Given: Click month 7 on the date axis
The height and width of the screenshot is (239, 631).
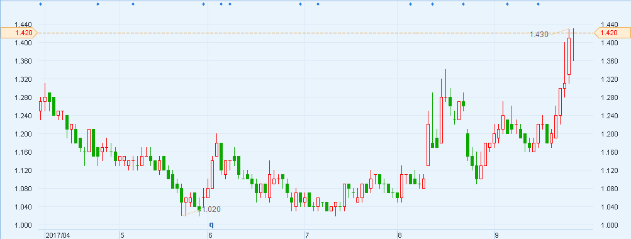Looking at the screenshot, I should tap(307, 235).
